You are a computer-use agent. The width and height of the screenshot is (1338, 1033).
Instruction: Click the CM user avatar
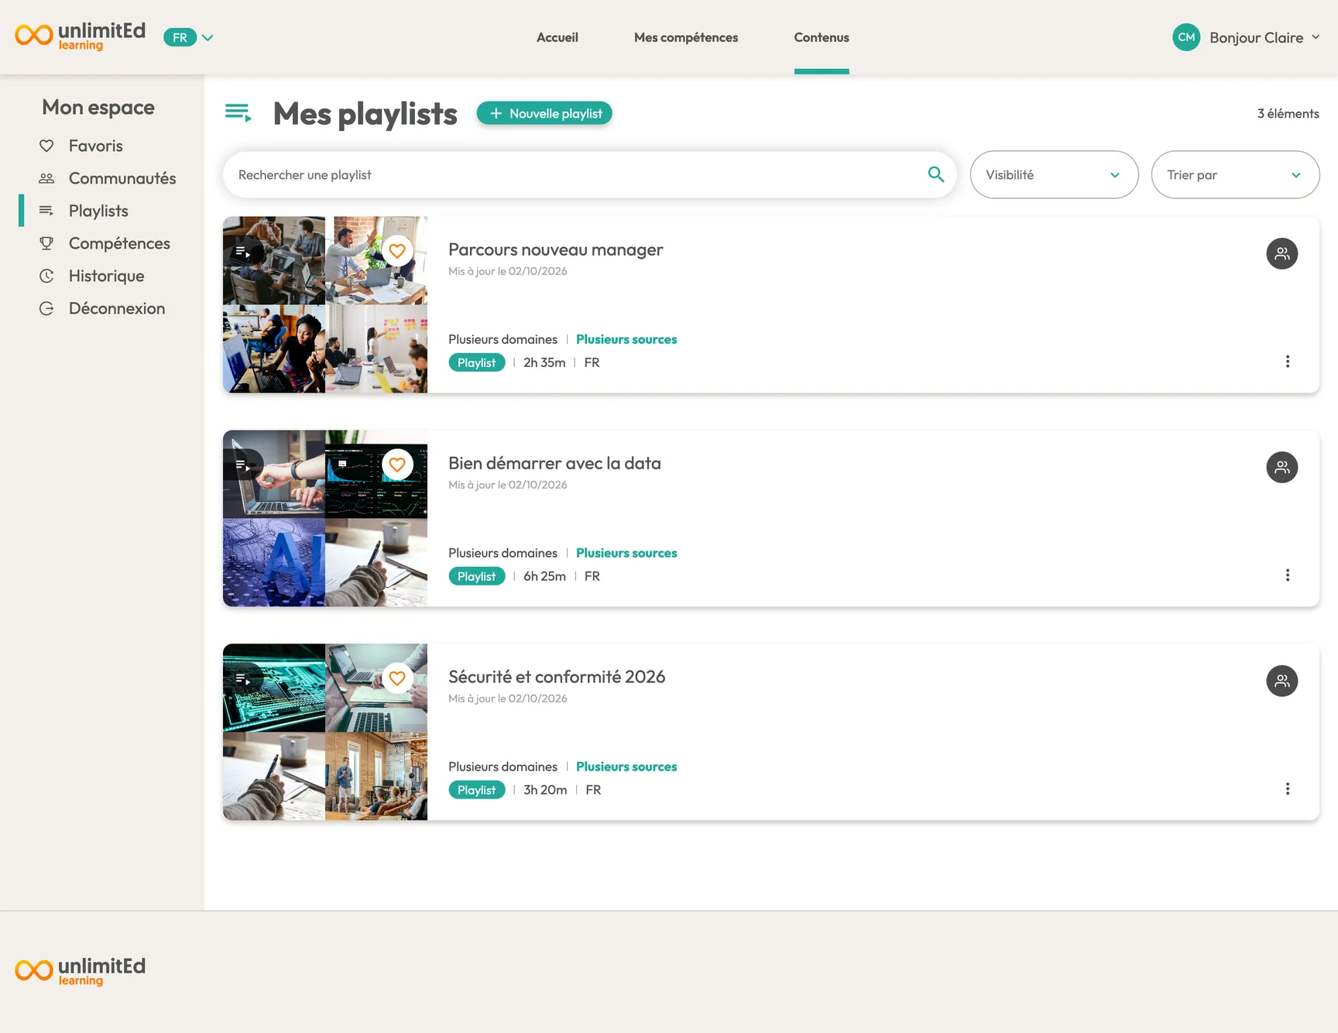(x=1186, y=37)
